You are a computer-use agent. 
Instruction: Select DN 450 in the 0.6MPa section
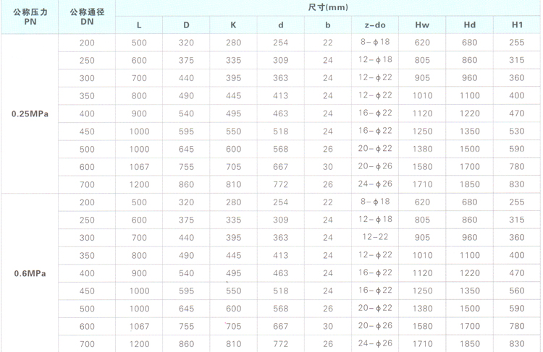[x=87, y=291]
